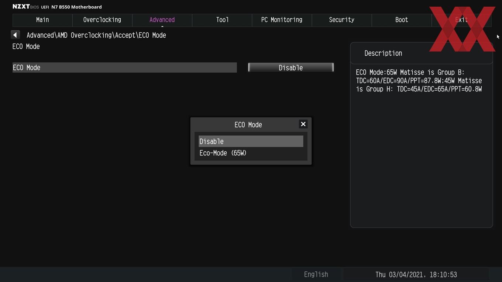
Task: Go back using the left arrow icon
Action: click(15, 35)
